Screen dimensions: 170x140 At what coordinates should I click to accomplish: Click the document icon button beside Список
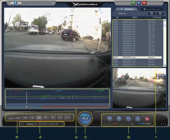point(152,13)
